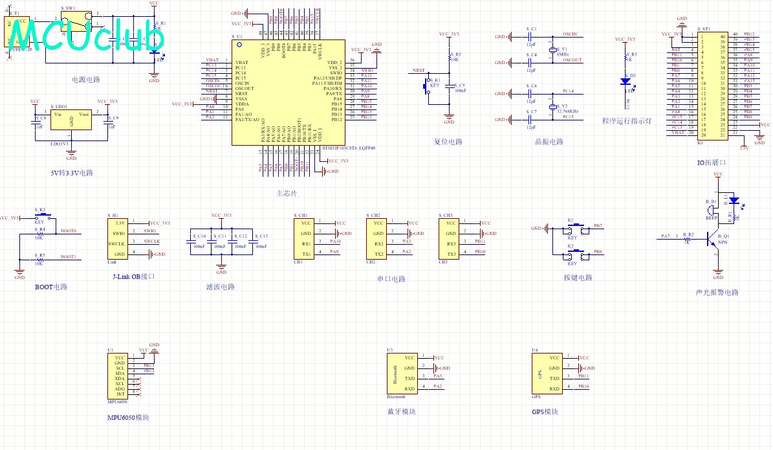The width and height of the screenshot is (773, 450).
Task: Select the K1 key switch symbol
Action: [576, 230]
